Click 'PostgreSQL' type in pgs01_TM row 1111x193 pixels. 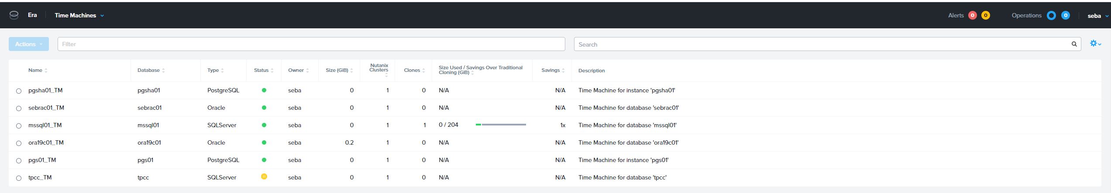click(223, 160)
